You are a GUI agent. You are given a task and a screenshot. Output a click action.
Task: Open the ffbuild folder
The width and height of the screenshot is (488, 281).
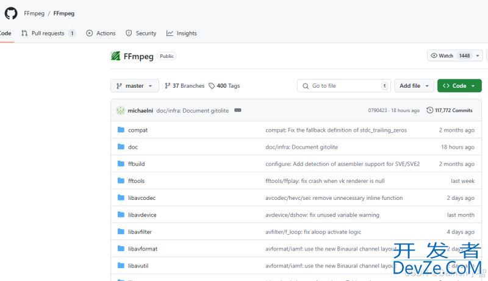(x=136, y=164)
